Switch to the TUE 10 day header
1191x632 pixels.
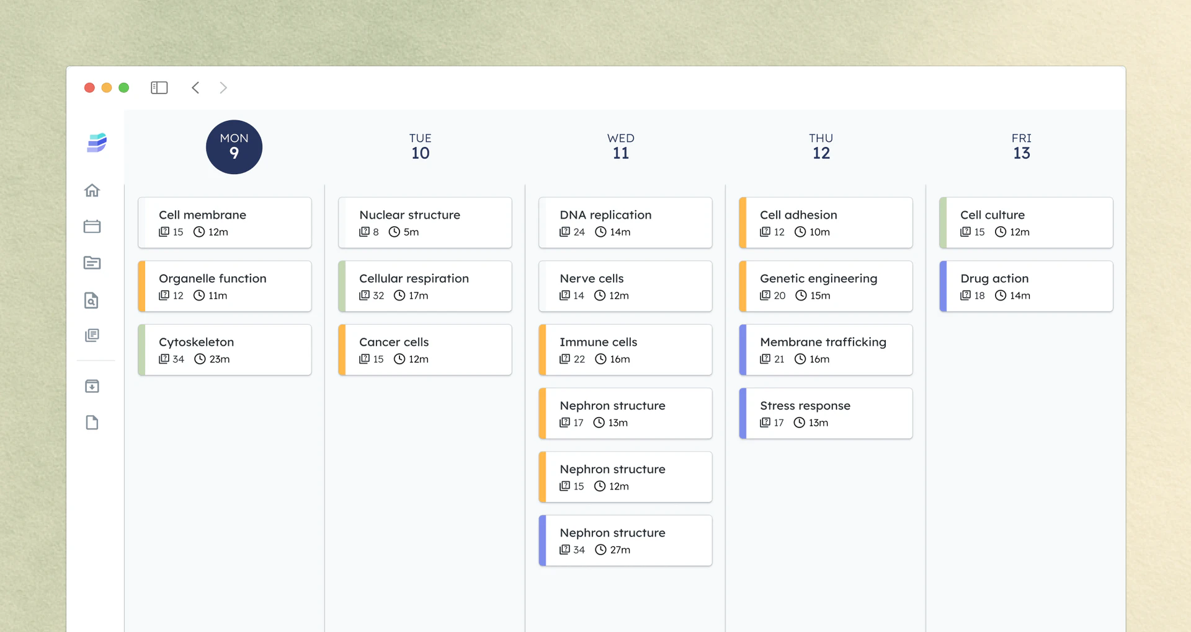pyautogui.click(x=420, y=147)
